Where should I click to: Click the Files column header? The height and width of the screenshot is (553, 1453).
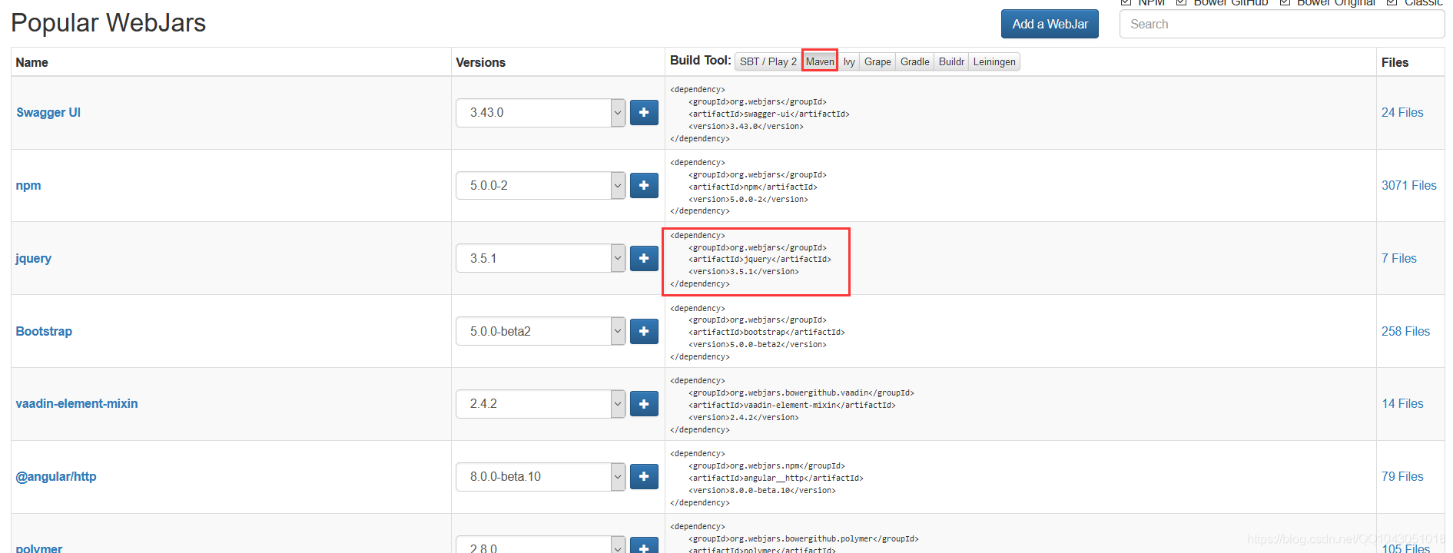click(1395, 62)
